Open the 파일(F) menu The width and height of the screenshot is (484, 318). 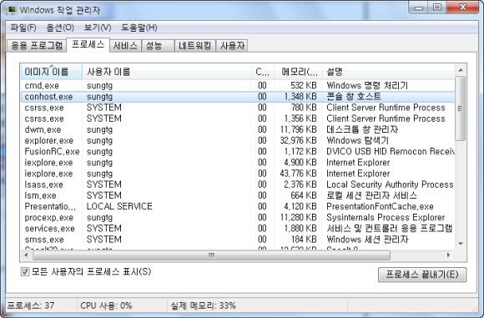(x=23, y=28)
